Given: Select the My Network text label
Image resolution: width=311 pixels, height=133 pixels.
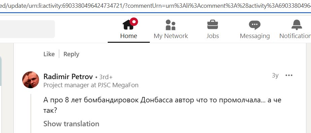Looking at the screenshot, I should click(171, 36).
